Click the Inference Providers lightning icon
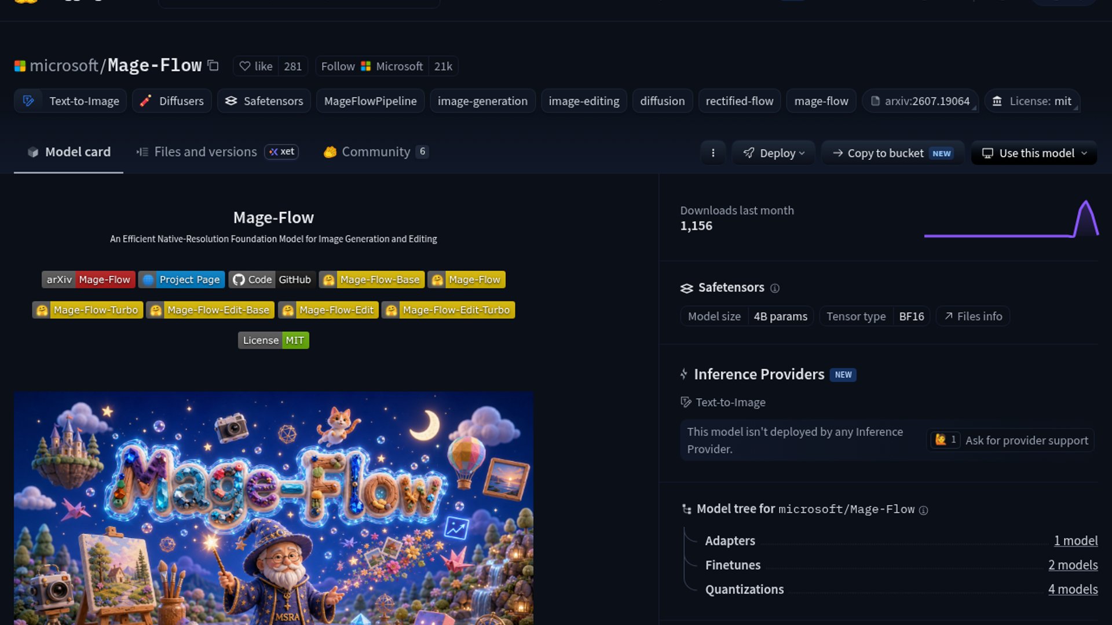The image size is (1112, 625). coord(684,374)
